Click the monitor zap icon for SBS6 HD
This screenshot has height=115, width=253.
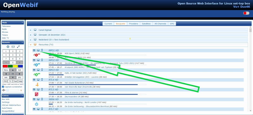point(38,99)
